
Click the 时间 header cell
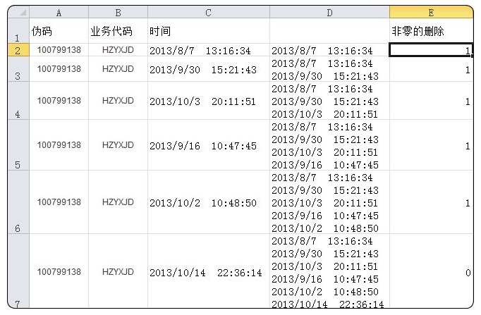208,31
